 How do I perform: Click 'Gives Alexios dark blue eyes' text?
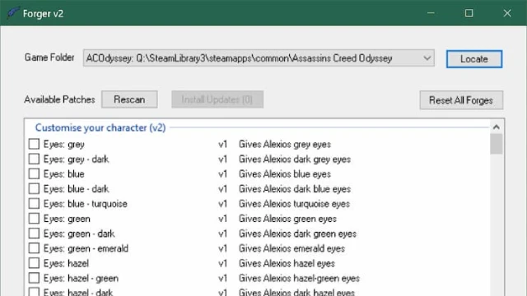295,188
